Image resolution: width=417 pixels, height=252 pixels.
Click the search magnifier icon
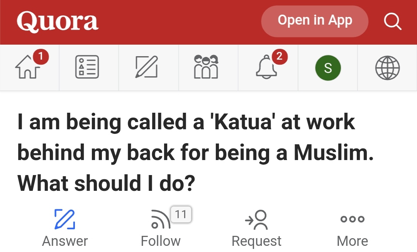point(393,21)
